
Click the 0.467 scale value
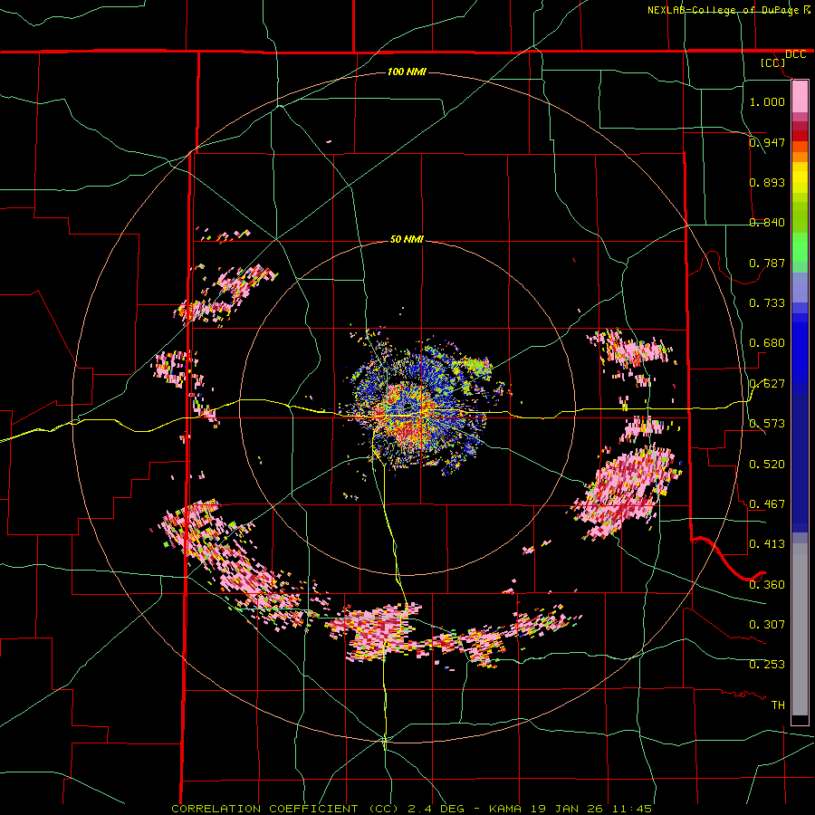(x=767, y=504)
